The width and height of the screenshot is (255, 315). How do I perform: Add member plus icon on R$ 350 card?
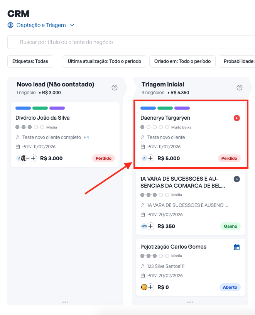[151, 226]
